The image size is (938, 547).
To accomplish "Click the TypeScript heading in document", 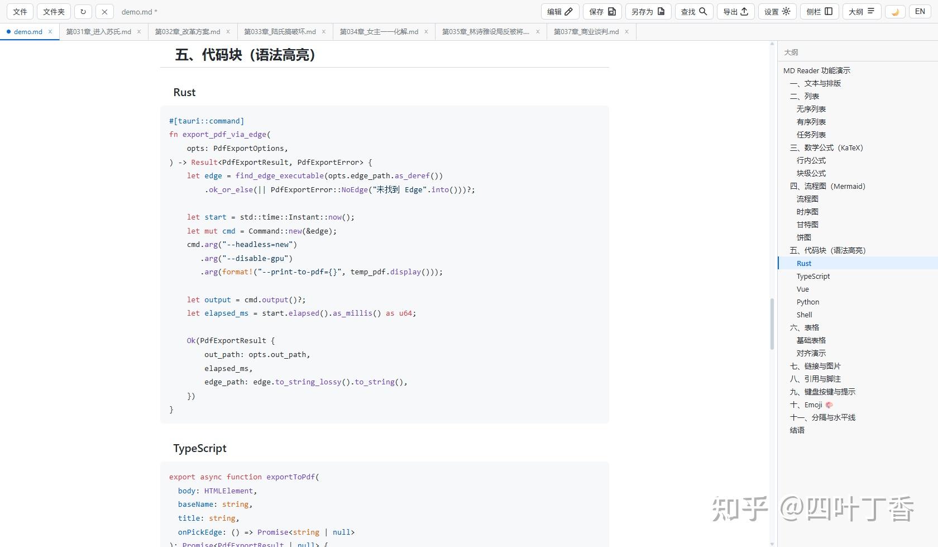I will 200,448.
